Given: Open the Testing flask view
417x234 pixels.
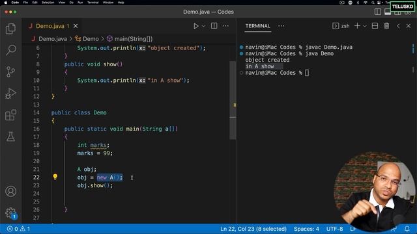Looking at the screenshot, I should (10, 136).
